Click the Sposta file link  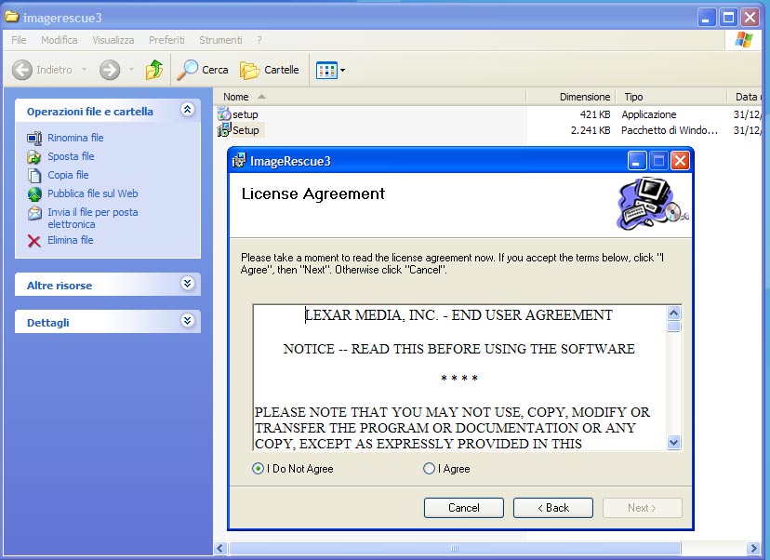71,156
